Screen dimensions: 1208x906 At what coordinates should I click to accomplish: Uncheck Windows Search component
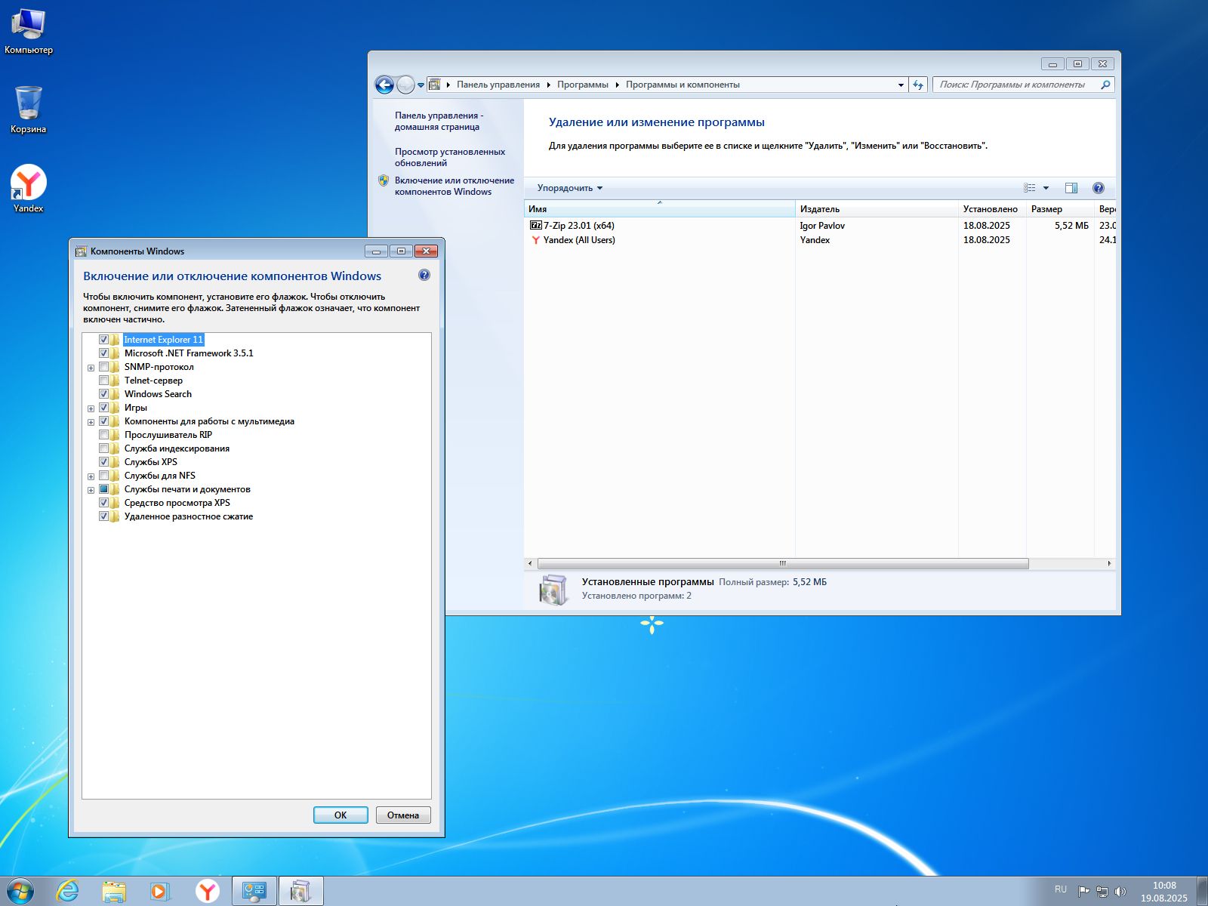[x=104, y=394]
